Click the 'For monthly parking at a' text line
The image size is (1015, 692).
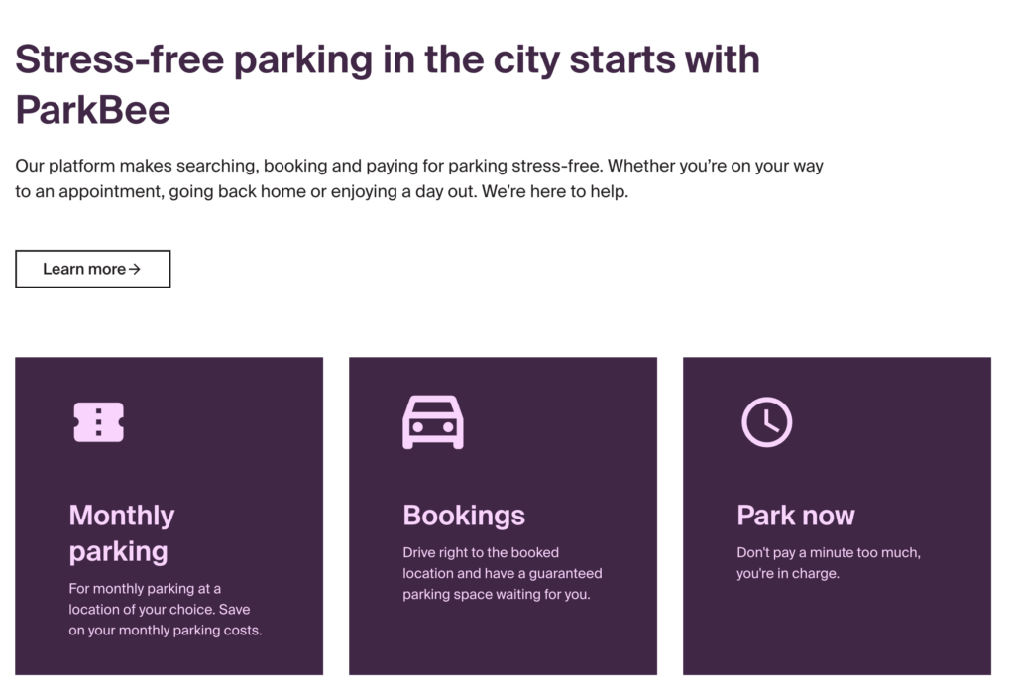tap(145, 589)
